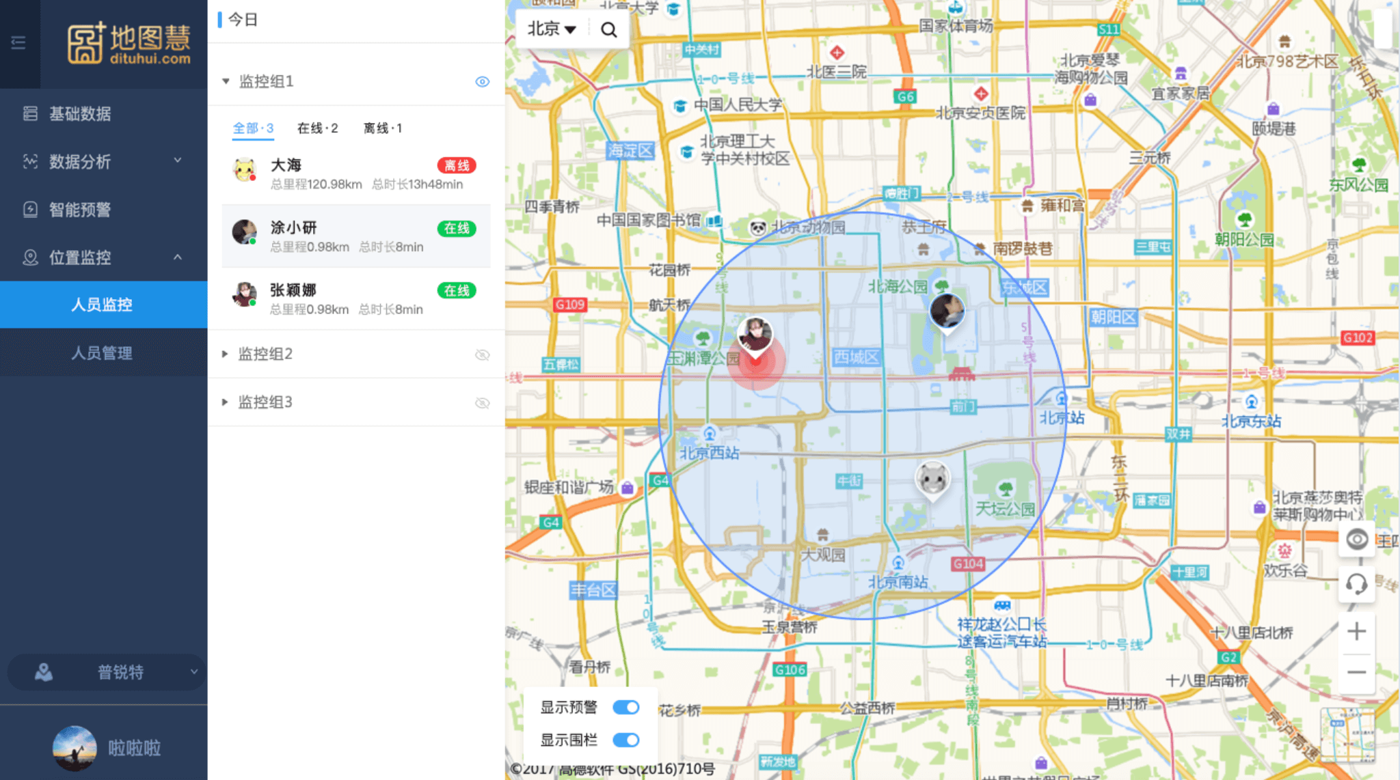Toggle the 显示预警 switch
The width and height of the screenshot is (1400, 780).
click(625, 707)
